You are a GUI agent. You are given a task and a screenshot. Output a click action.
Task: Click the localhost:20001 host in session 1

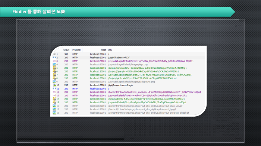pos(98,54)
